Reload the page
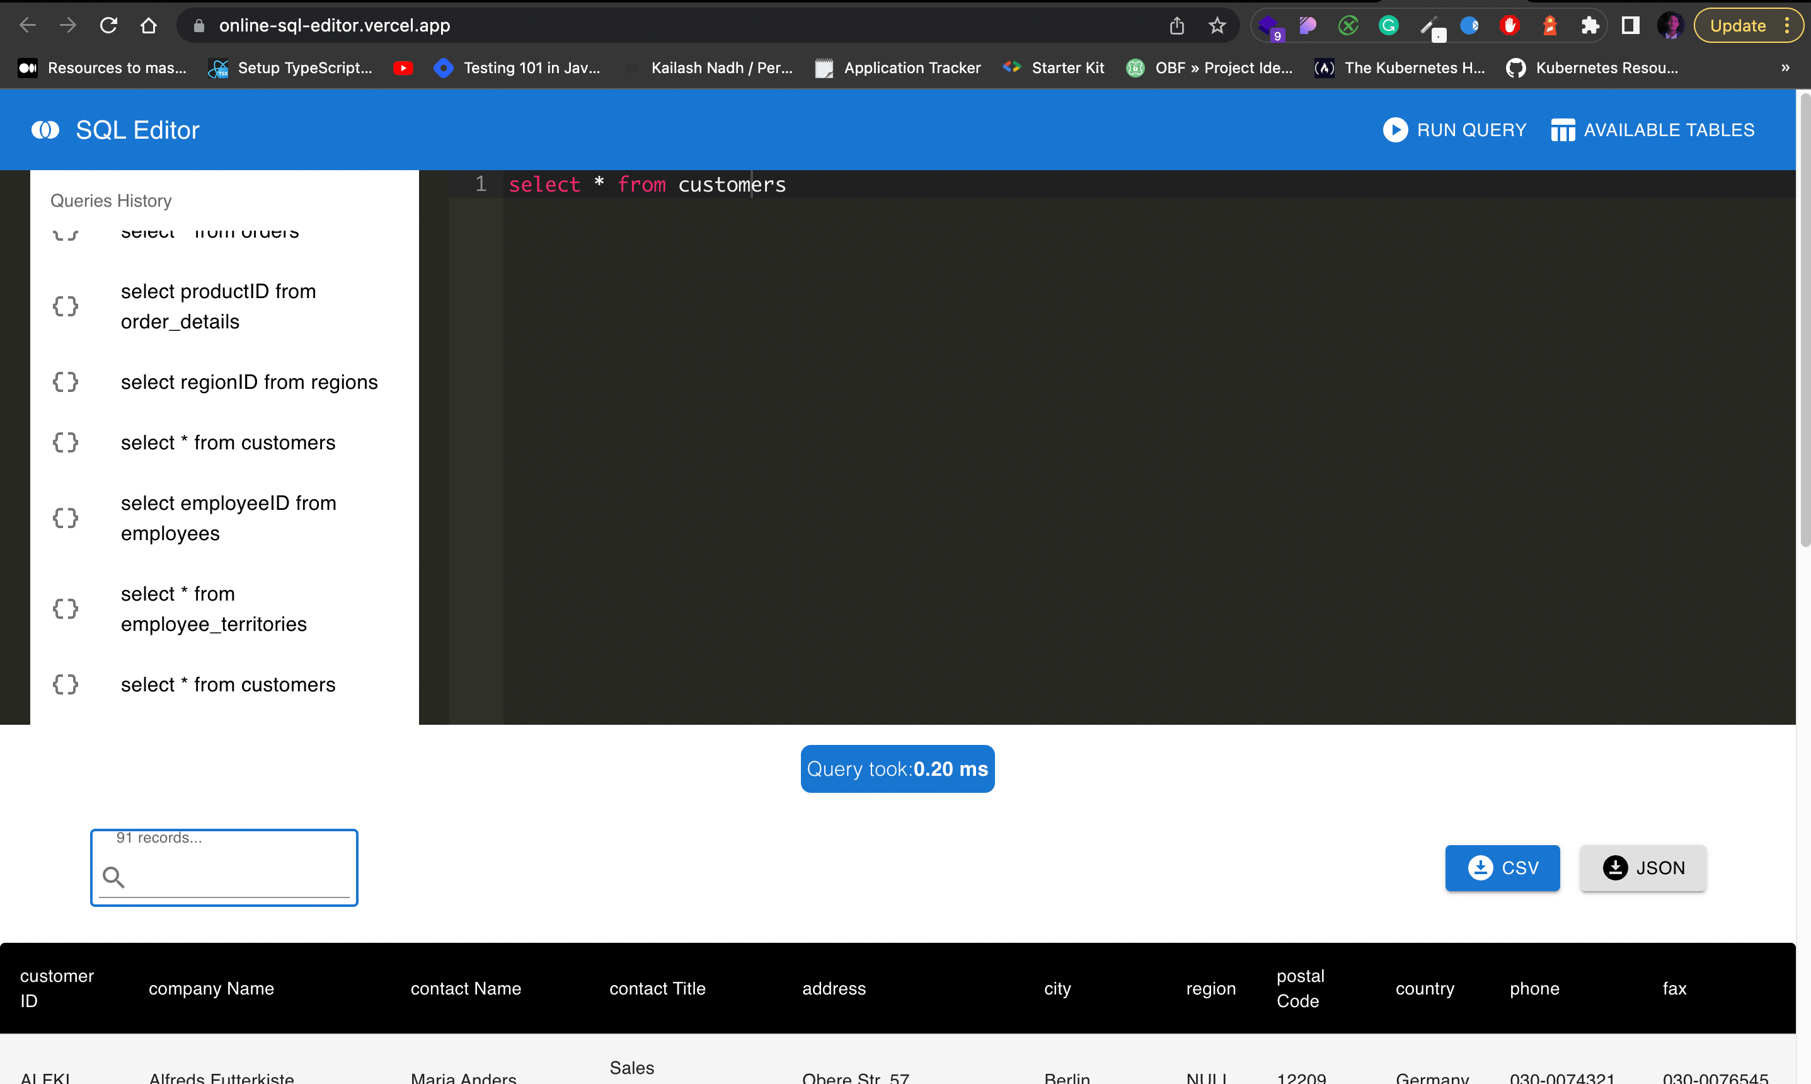The image size is (1811, 1084). [x=109, y=26]
